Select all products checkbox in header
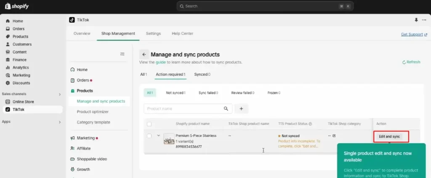Image resolution: width=431 pixels, height=178 pixels. (x=149, y=124)
